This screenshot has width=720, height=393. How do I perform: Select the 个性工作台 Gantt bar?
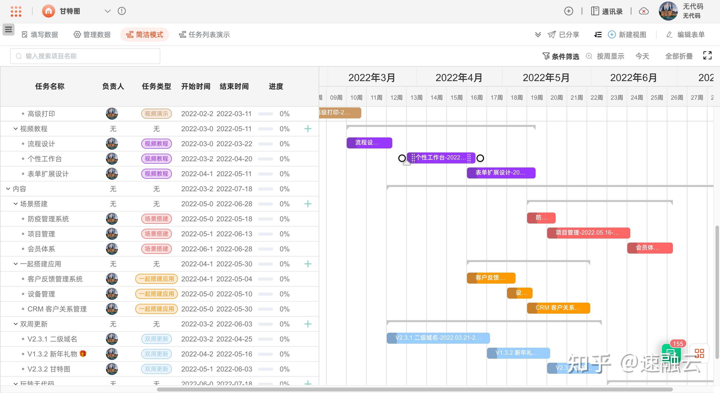click(441, 158)
